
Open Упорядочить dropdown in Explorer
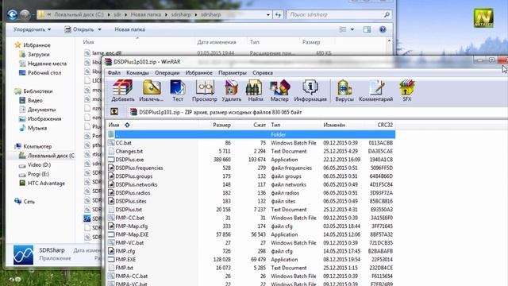point(32,29)
